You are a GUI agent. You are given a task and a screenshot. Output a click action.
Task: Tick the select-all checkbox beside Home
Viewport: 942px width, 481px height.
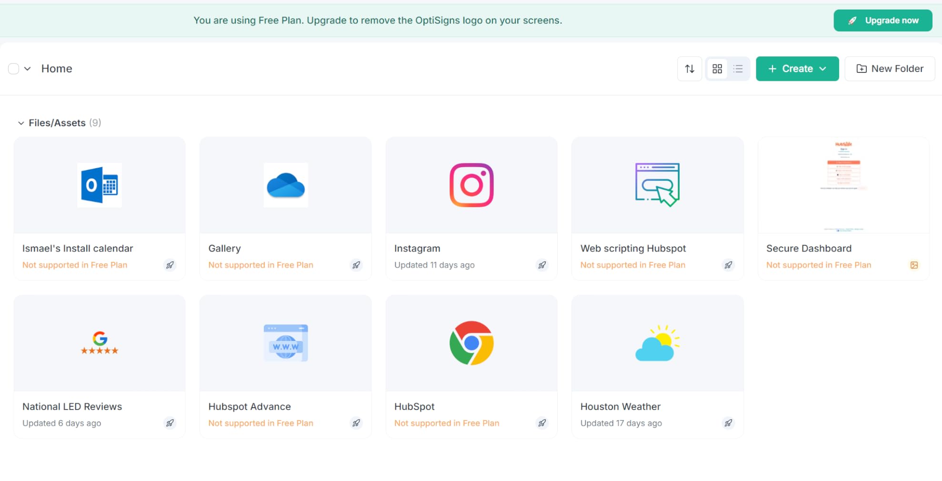pyautogui.click(x=14, y=69)
